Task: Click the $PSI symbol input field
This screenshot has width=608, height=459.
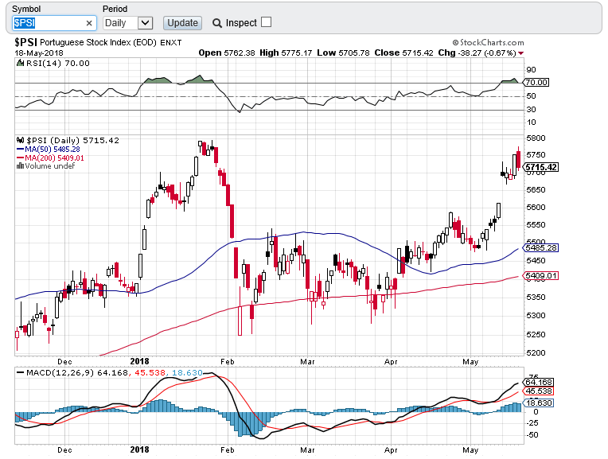Action: pos(54,23)
